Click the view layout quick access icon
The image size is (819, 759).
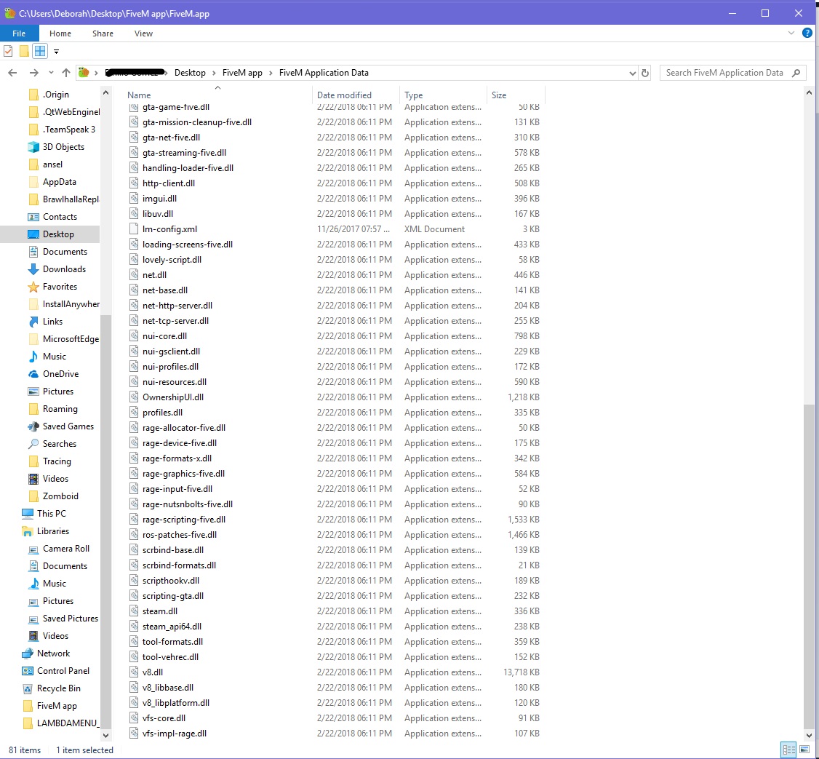pyautogui.click(x=40, y=51)
